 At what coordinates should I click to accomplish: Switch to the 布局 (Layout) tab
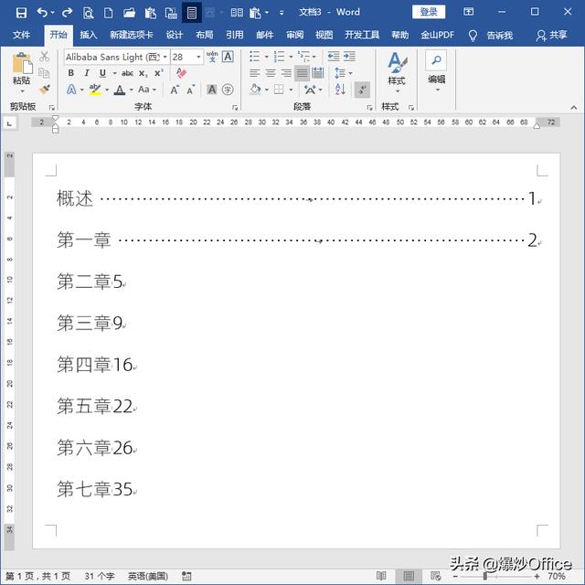pyautogui.click(x=205, y=35)
